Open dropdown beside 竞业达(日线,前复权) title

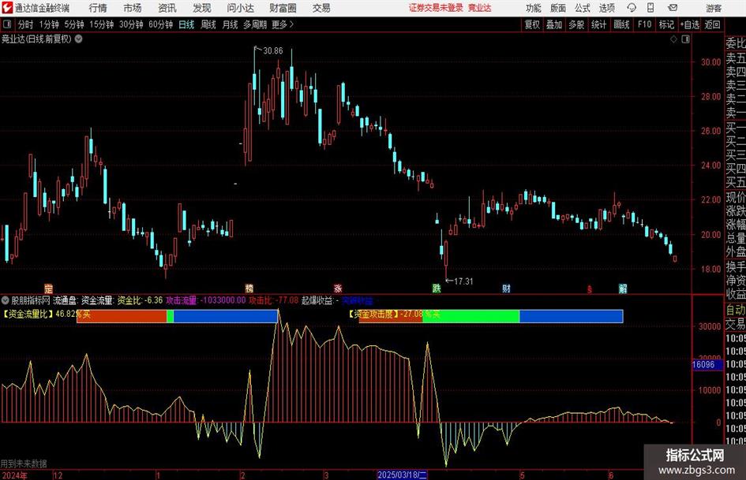point(78,39)
